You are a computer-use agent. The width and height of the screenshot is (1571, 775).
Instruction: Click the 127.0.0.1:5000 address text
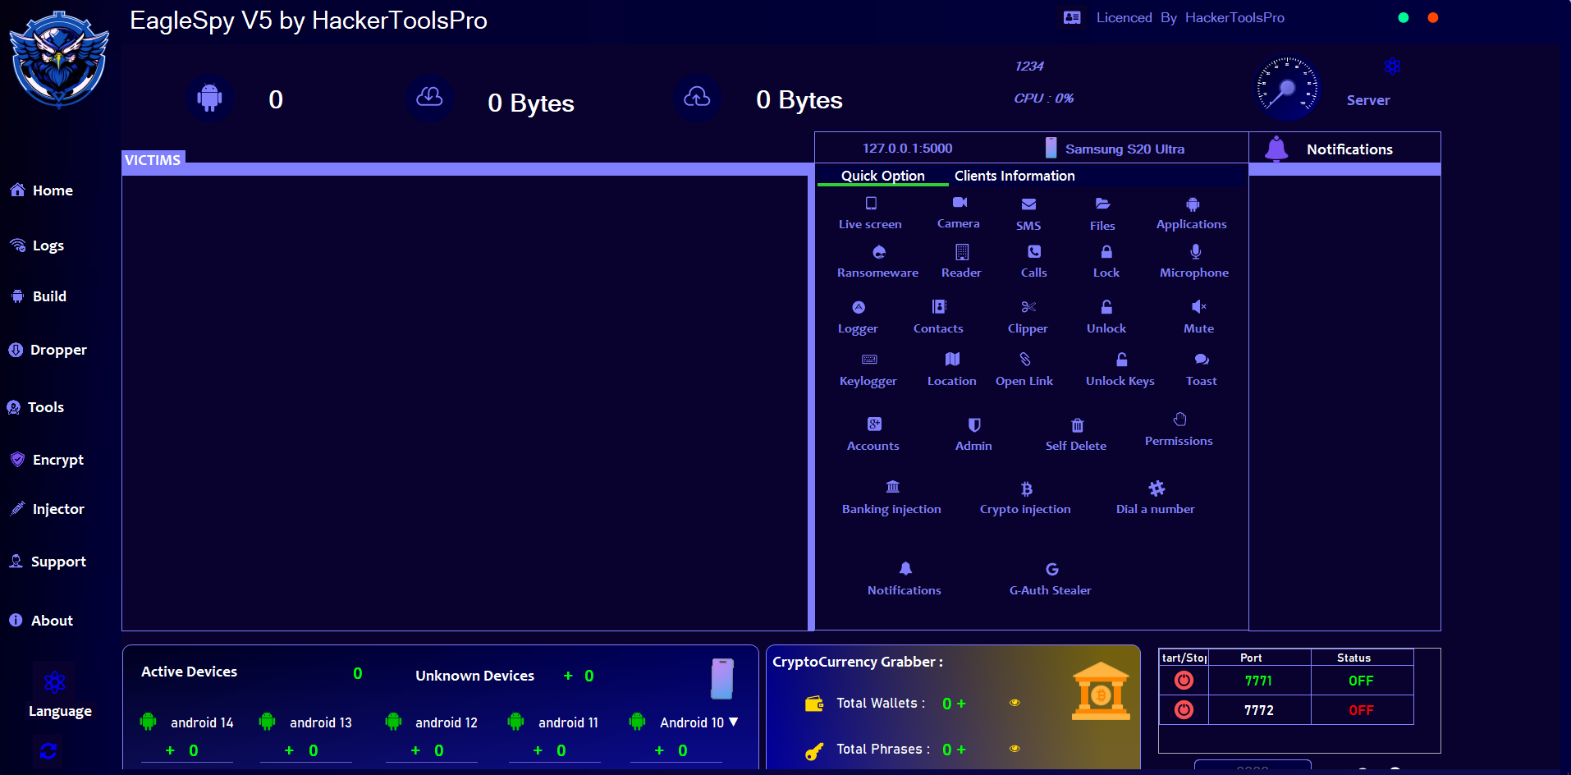907,149
